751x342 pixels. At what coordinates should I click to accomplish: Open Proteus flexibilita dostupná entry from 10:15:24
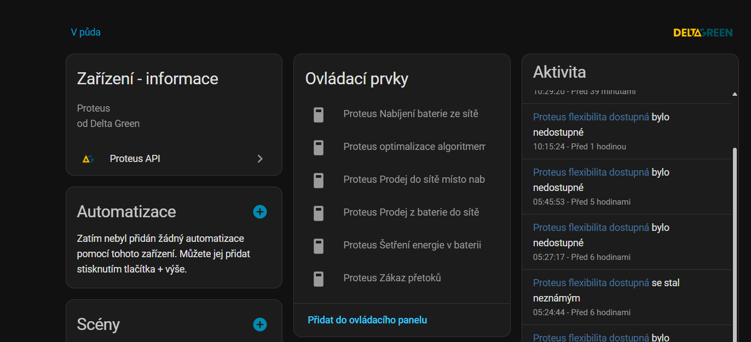591,117
